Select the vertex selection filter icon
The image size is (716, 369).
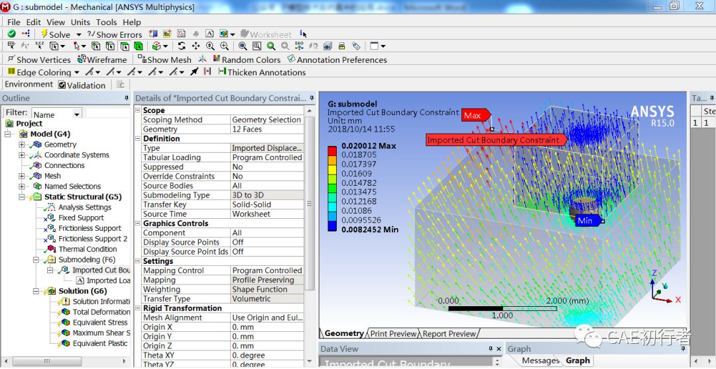point(95,46)
